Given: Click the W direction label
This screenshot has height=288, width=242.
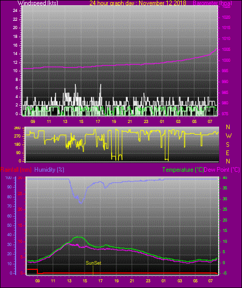Looking at the screenshot, I should [228, 136].
